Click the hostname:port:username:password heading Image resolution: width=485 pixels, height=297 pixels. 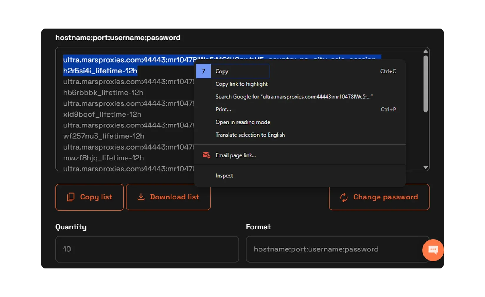point(118,38)
